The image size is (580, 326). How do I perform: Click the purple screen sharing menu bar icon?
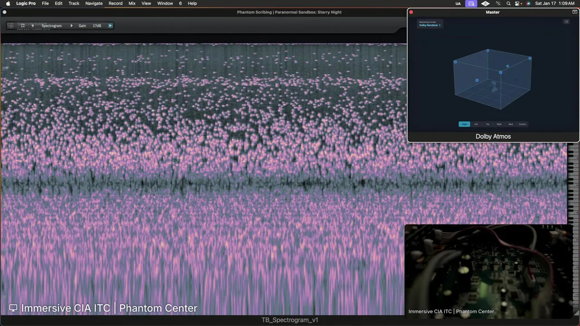471,3
